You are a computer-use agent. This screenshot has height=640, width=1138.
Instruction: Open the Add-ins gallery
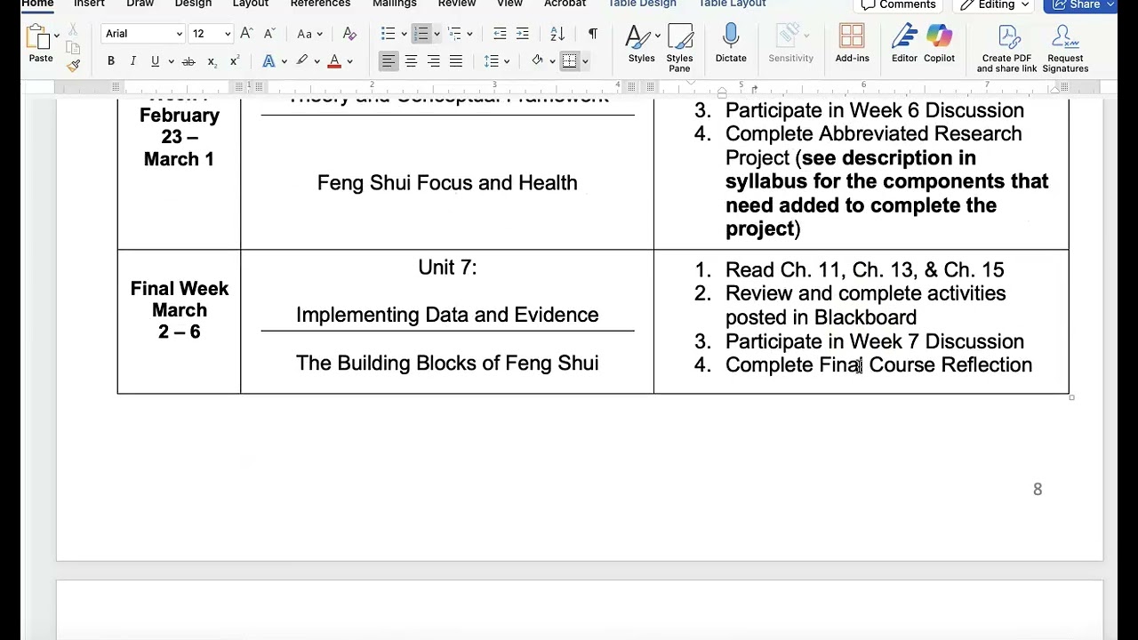click(852, 44)
